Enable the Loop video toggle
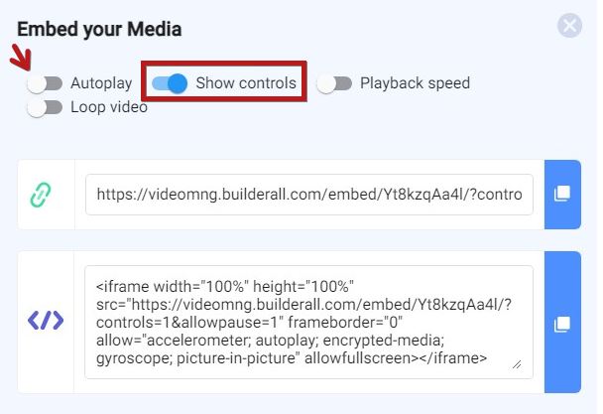 coord(45,107)
